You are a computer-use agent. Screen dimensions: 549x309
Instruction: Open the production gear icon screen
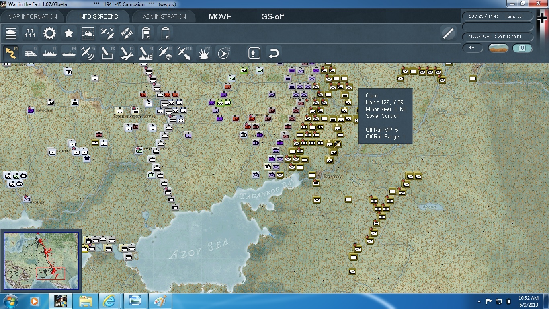click(49, 33)
